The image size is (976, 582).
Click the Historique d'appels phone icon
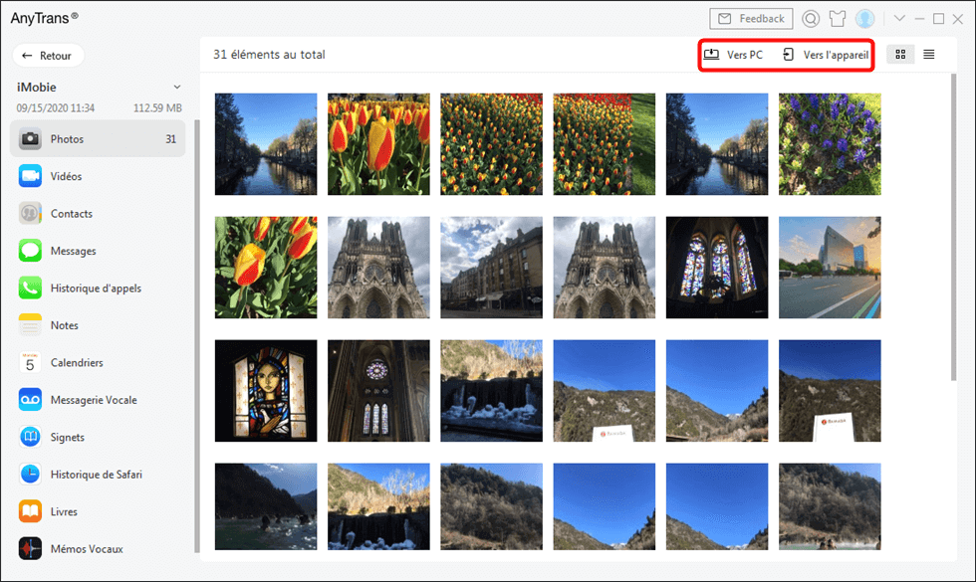(x=30, y=288)
